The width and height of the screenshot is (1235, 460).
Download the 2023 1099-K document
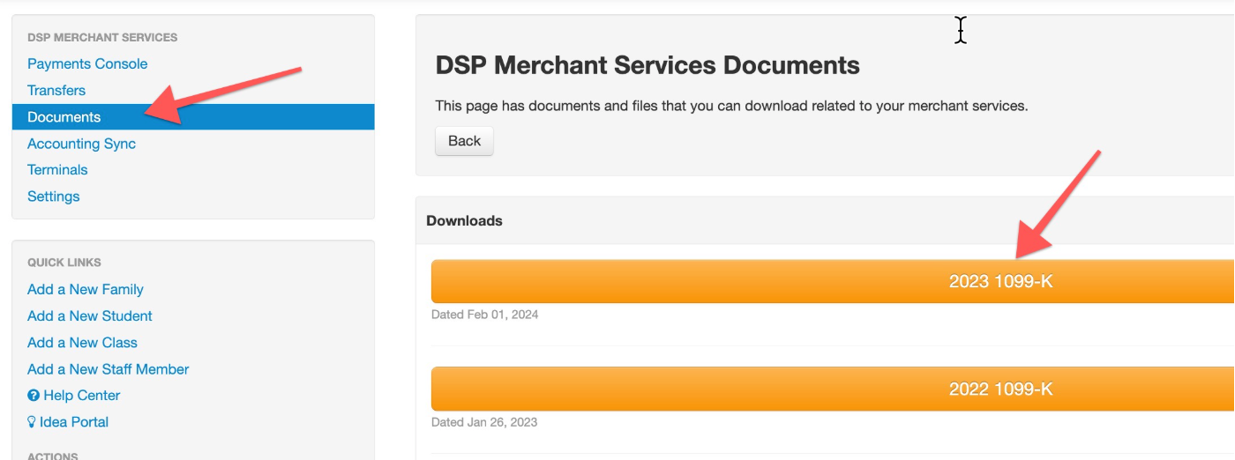coord(833,282)
